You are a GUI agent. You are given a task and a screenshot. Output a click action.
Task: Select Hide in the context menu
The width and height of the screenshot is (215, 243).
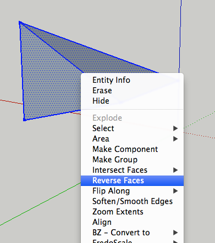pos(132,101)
